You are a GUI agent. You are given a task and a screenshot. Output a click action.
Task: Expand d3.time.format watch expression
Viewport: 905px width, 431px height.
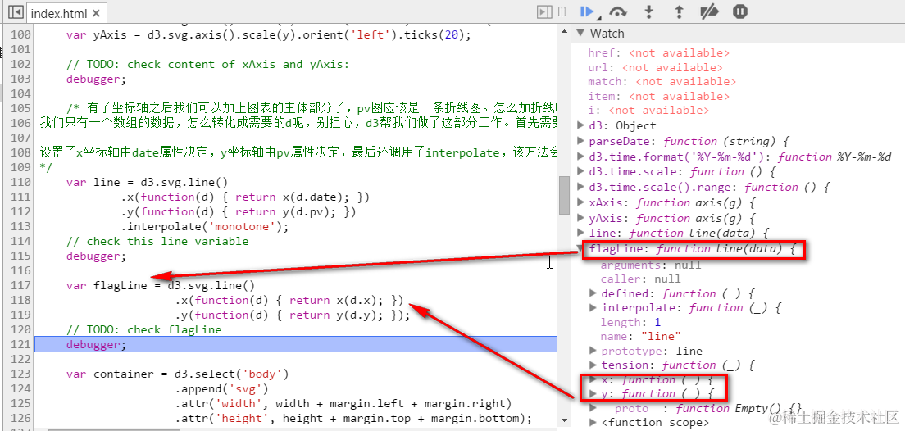(x=581, y=157)
